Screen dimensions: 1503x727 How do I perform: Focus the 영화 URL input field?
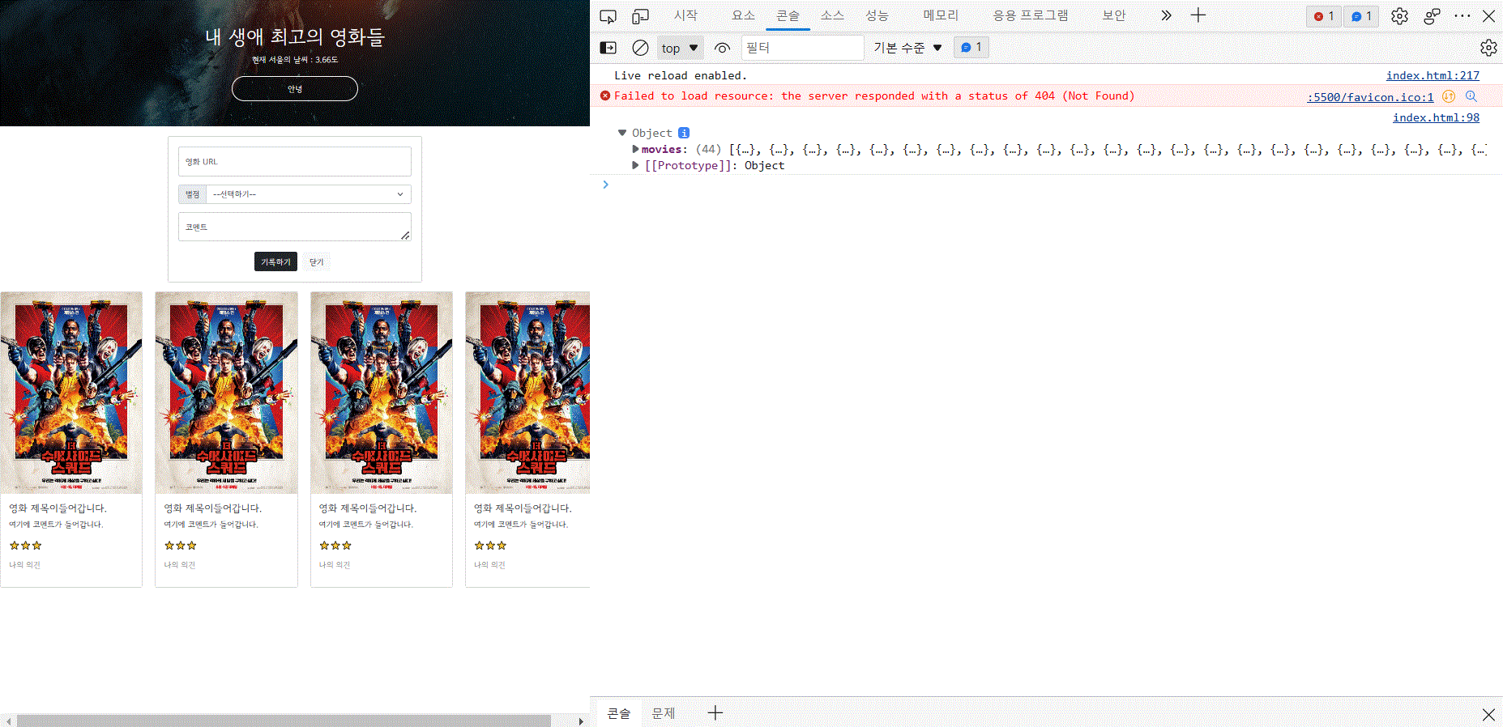tap(295, 162)
